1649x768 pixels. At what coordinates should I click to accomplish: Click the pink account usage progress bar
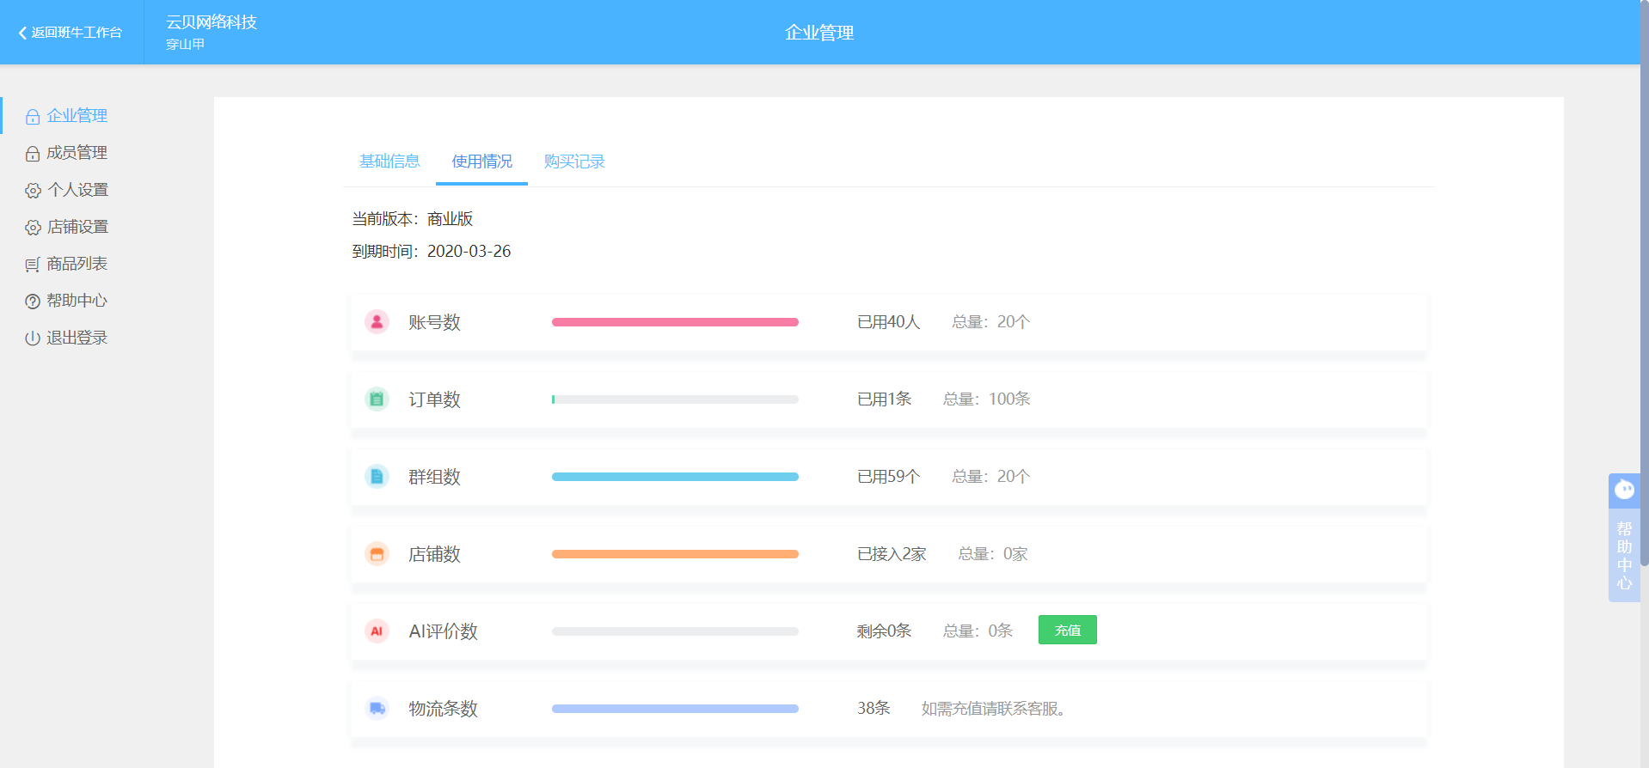coord(675,322)
